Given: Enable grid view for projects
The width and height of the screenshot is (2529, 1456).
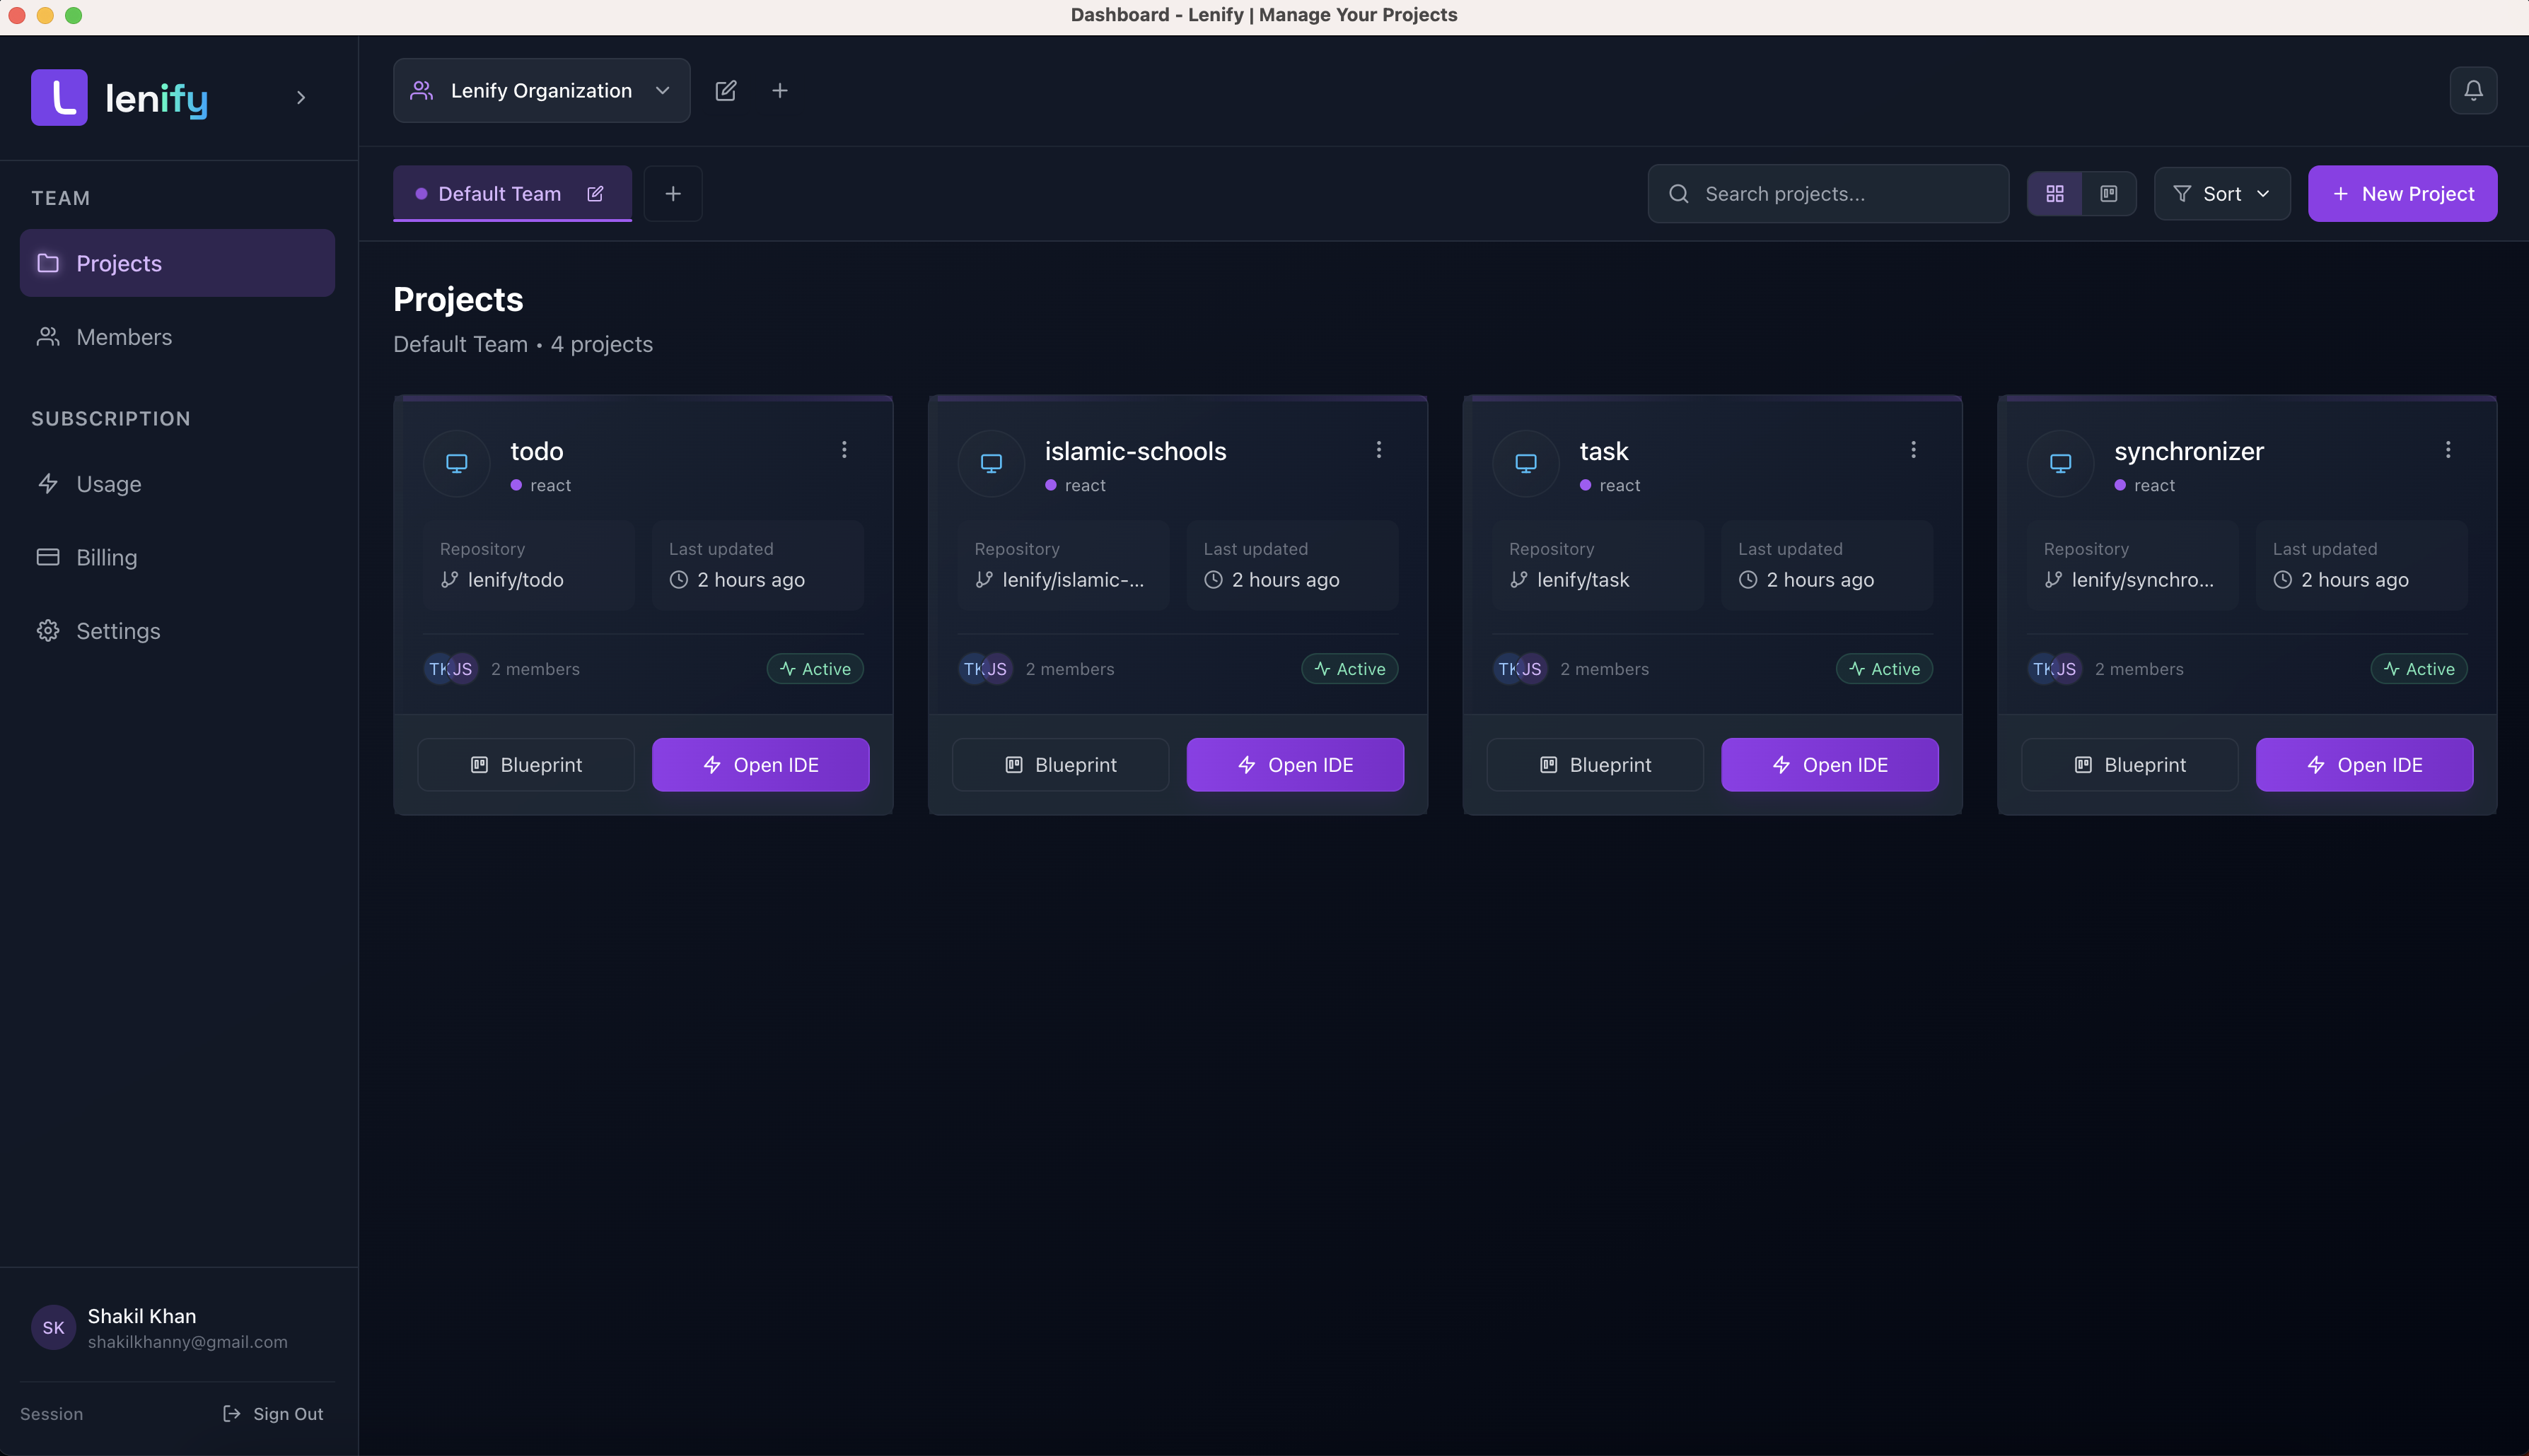Looking at the screenshot, I should point(2056,193).
